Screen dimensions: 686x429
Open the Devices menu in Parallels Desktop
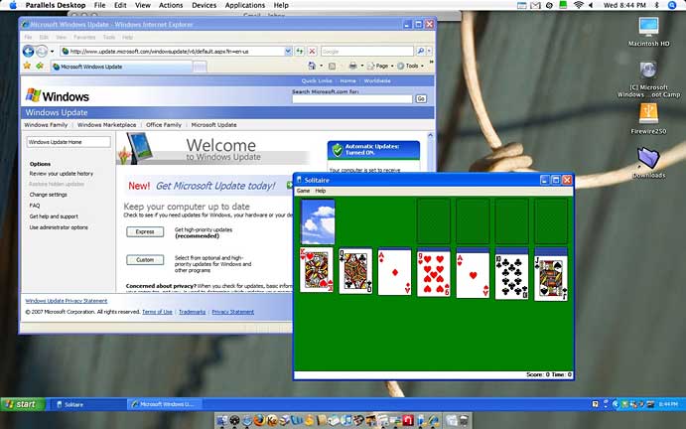pyautogui.click(x=204, y=5)
